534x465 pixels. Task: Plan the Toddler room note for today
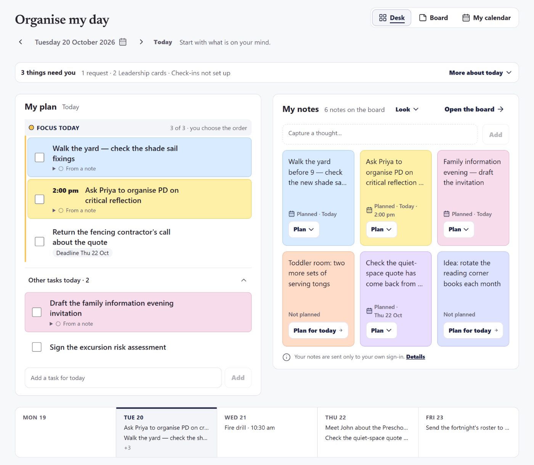[x=318, y=331]
